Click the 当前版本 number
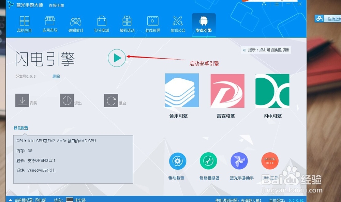 pos(296,200)
